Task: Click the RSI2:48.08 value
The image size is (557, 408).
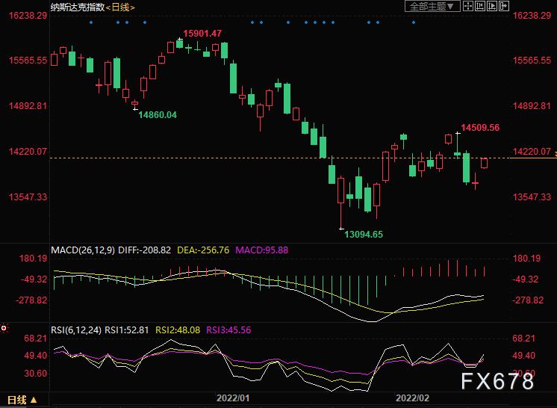Action: [x=178, y=330]
